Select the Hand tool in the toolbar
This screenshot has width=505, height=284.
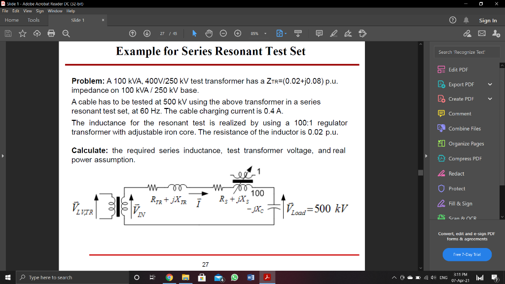[209, 34]
